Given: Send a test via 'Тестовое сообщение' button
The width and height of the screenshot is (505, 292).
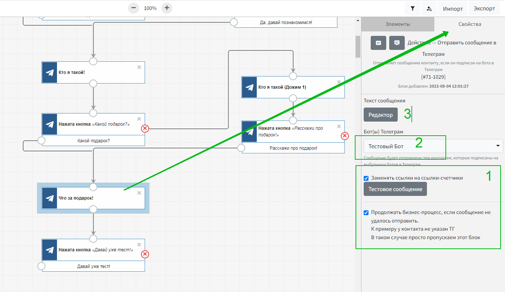Looking at the screenshot, I should point(395,189).
